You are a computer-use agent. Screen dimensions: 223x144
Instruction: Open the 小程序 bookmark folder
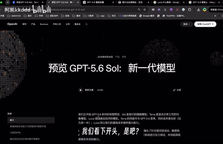tap(89, 16)
